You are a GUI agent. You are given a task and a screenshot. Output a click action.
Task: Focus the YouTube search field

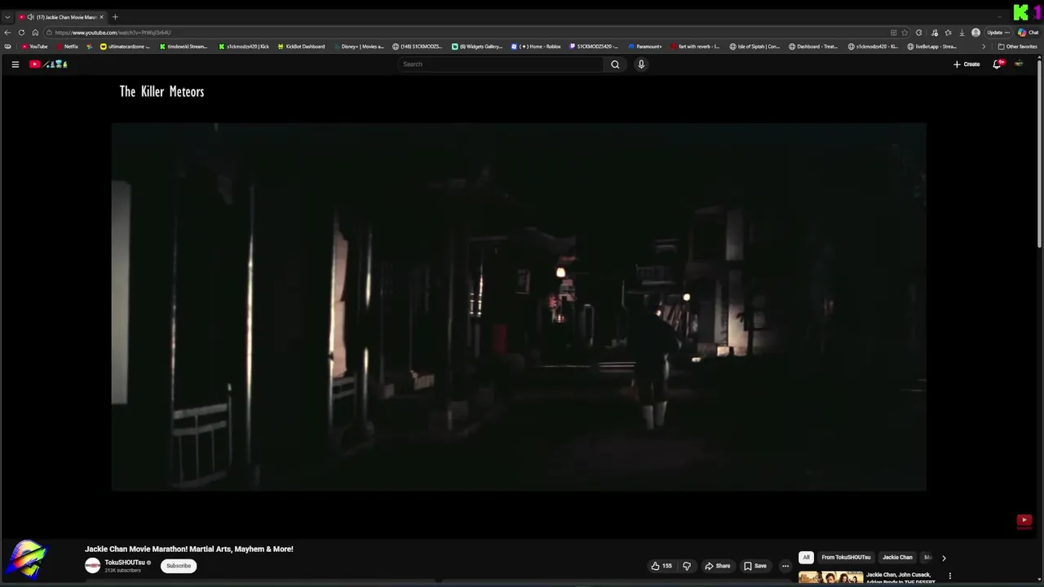click(x=501, y=64)
